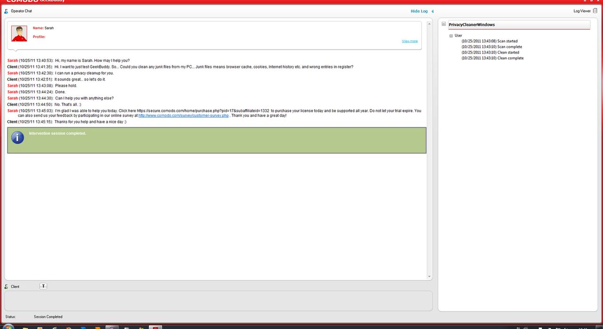This screenshot has height=329, width=603.
Task: Click the 'Session Completed' status text
Action: (x=48, y=317)
